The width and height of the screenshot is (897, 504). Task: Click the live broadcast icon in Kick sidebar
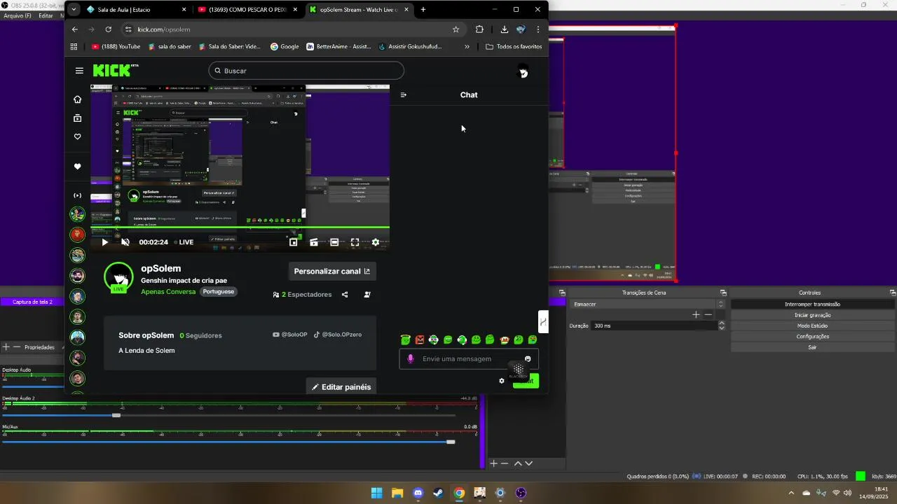click(x=78, y=195)
